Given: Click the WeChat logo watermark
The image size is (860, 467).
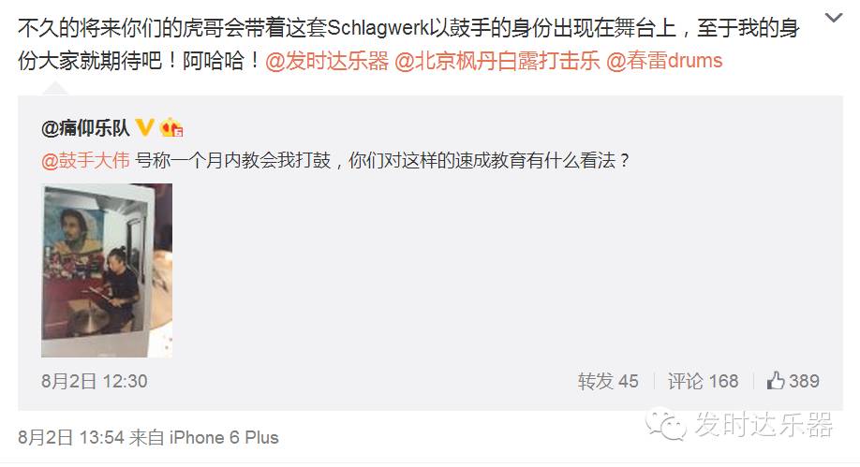Looking at the screenshot, I should [666, 424].
